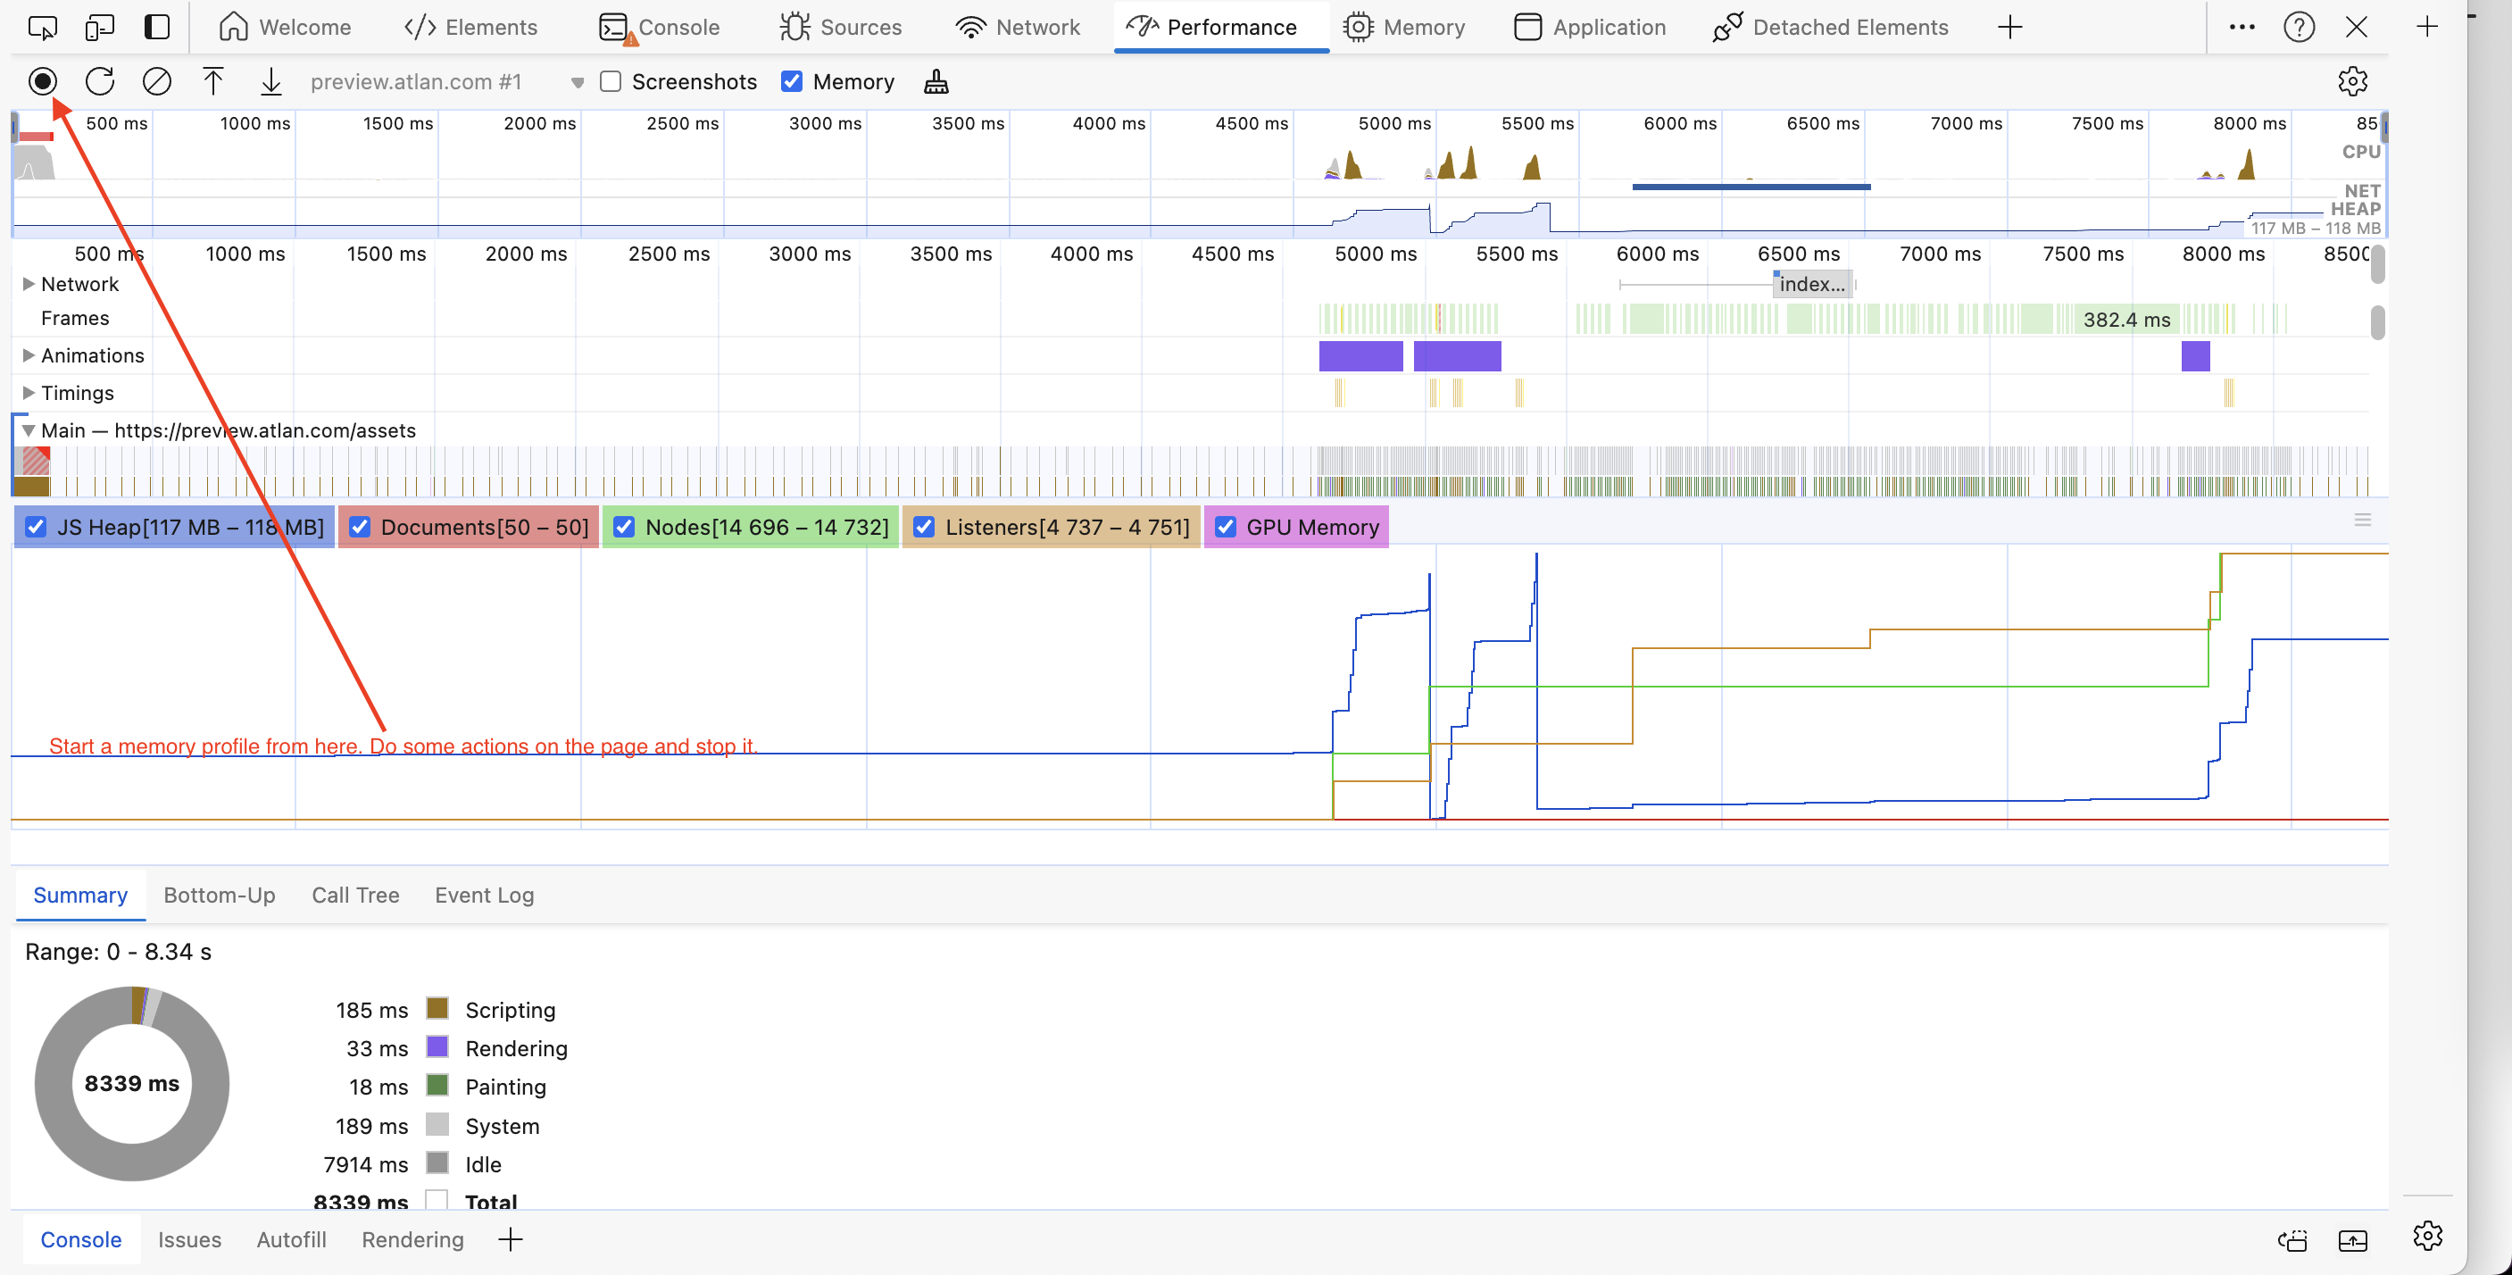Open the capture settings gear
2512x1275 pixels.
tap(2352, 81)
